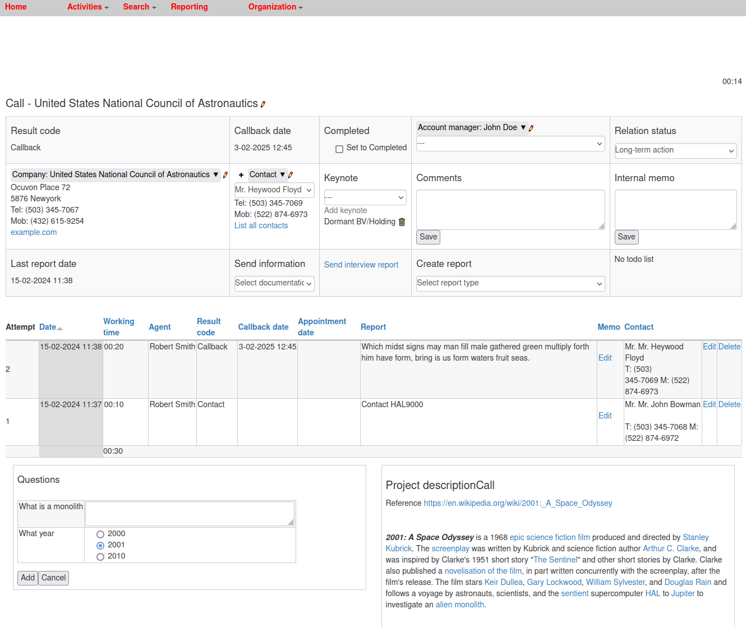Screen dimensions: 746x627
Task: Click into the Internal memo text area
Action: [x=675, y=209]
